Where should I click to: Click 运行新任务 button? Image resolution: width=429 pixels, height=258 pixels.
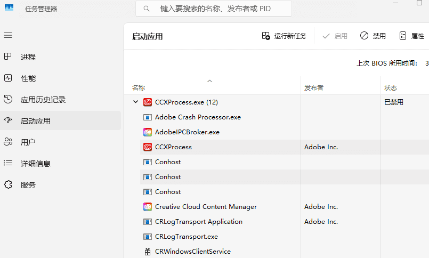(284, 36)
